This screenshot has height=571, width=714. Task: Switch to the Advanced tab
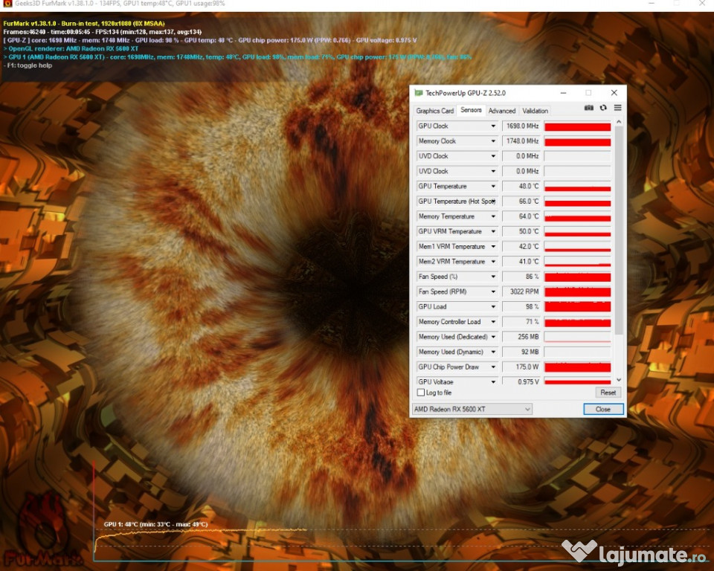tap(502, 111)
